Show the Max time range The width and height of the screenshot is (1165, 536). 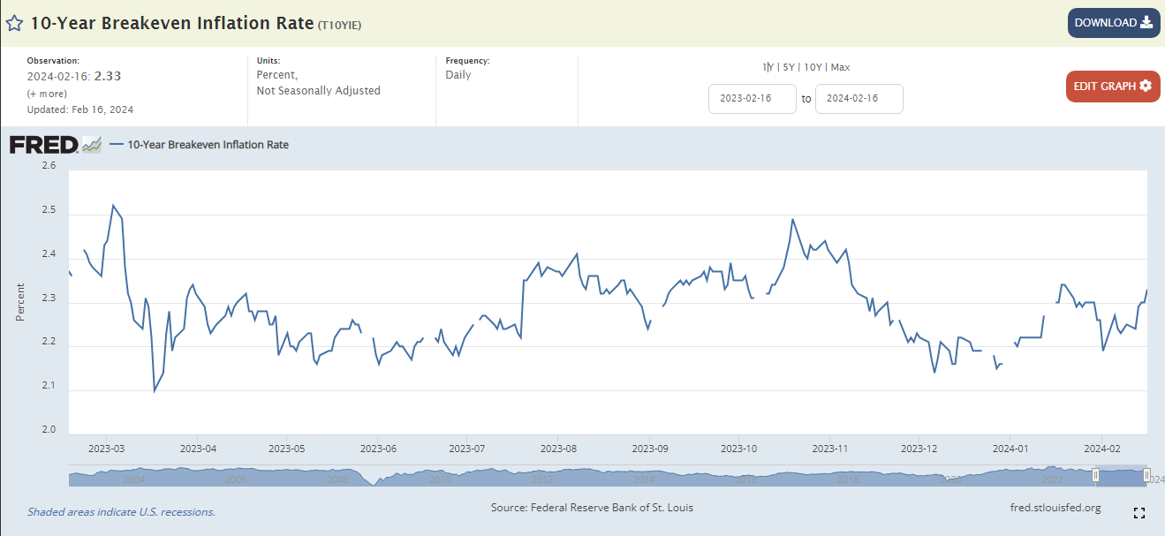tap(840, 67)
